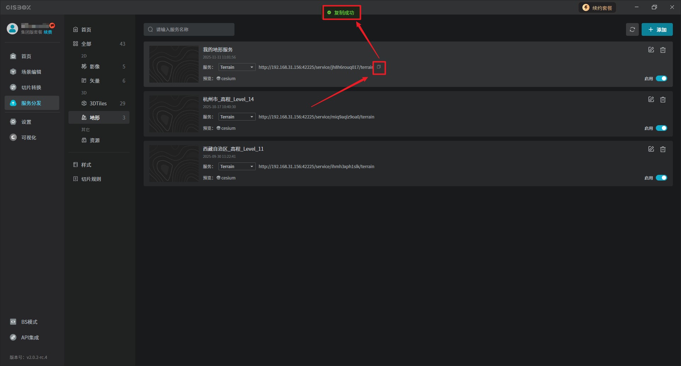Click the edit icon for 西藏自治区_高程_Level_11
681x366 pixels.
coord(651,149)
